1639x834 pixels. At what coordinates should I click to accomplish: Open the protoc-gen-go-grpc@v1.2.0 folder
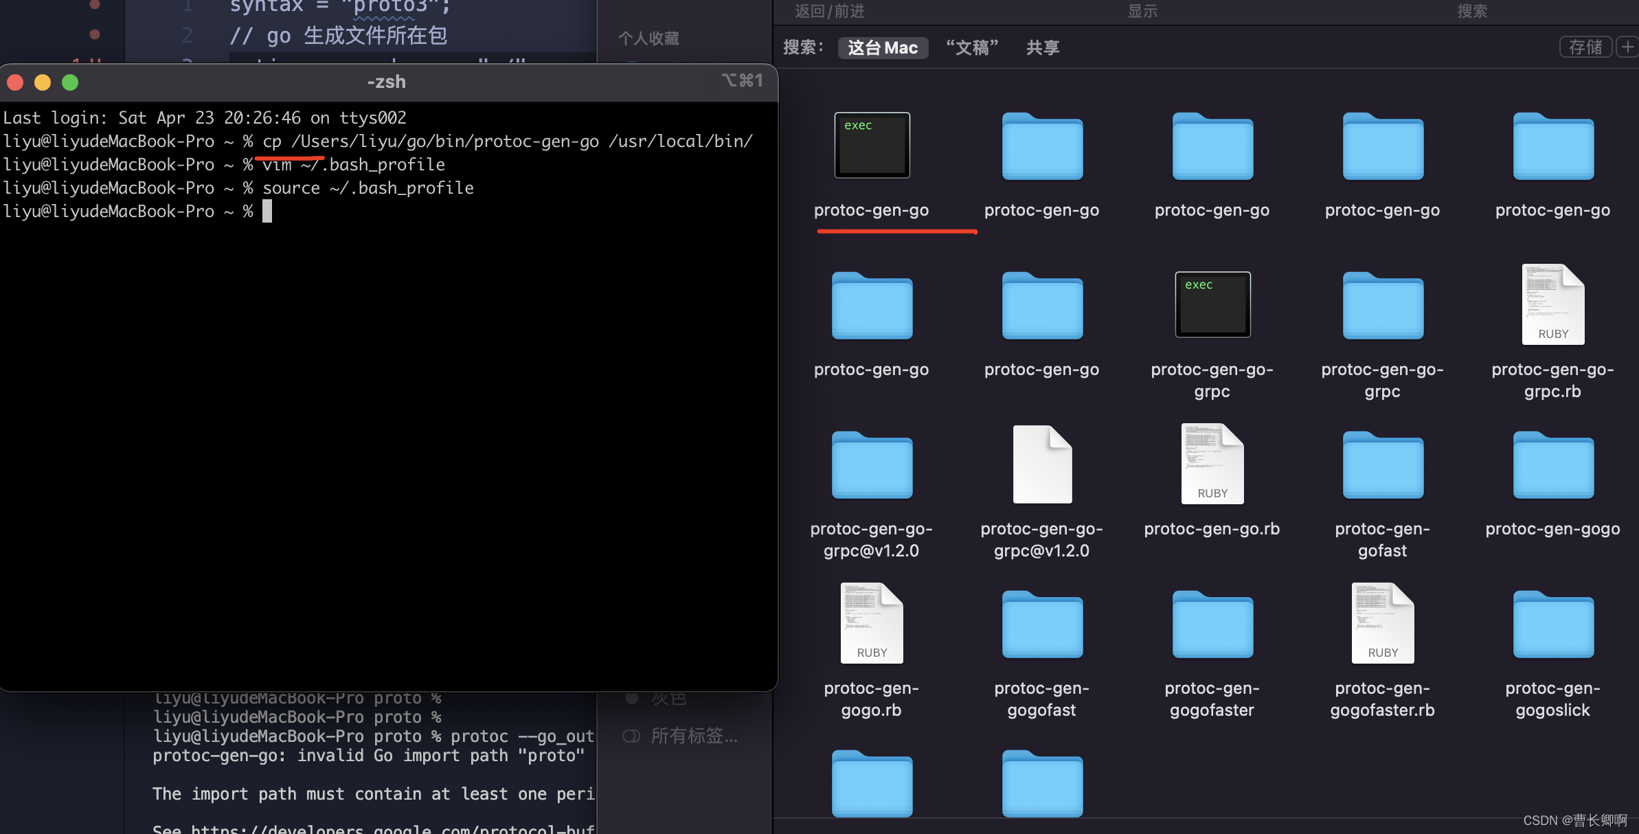872,466
